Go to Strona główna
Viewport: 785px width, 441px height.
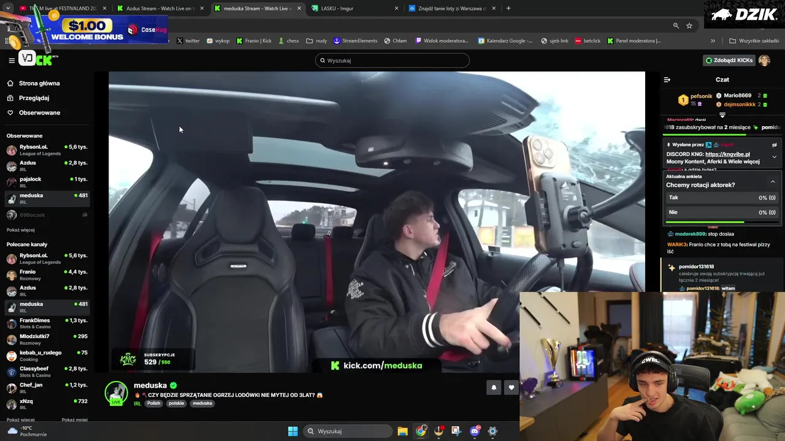(x=39, y=83)
